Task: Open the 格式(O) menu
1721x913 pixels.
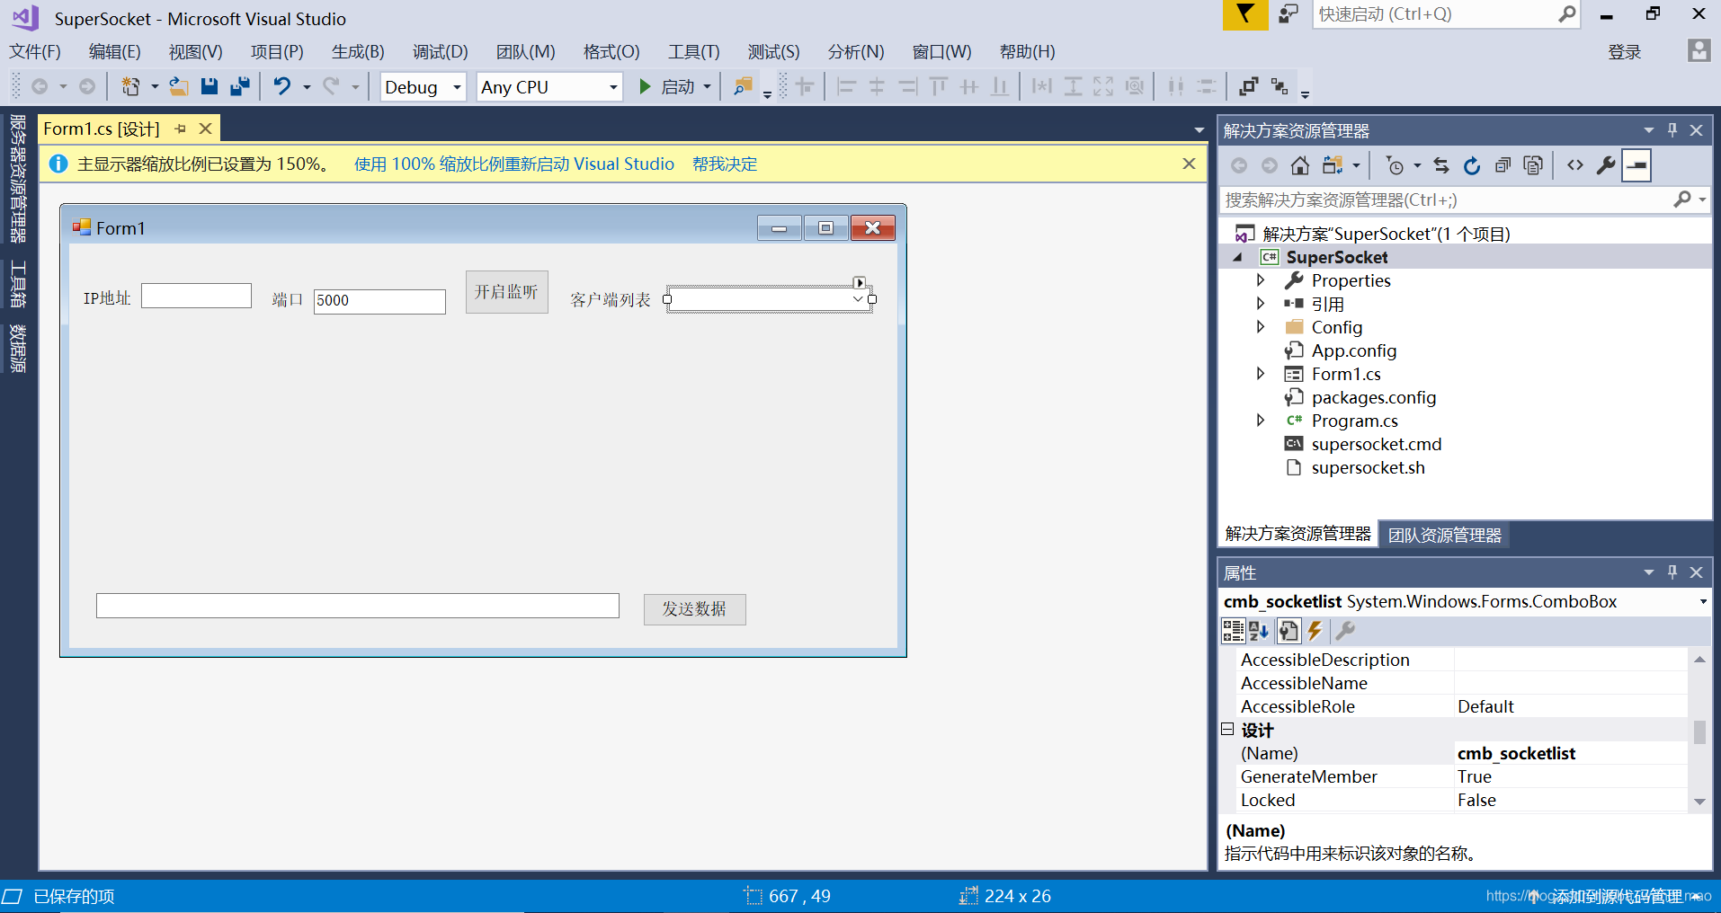Action: (611, 52)
